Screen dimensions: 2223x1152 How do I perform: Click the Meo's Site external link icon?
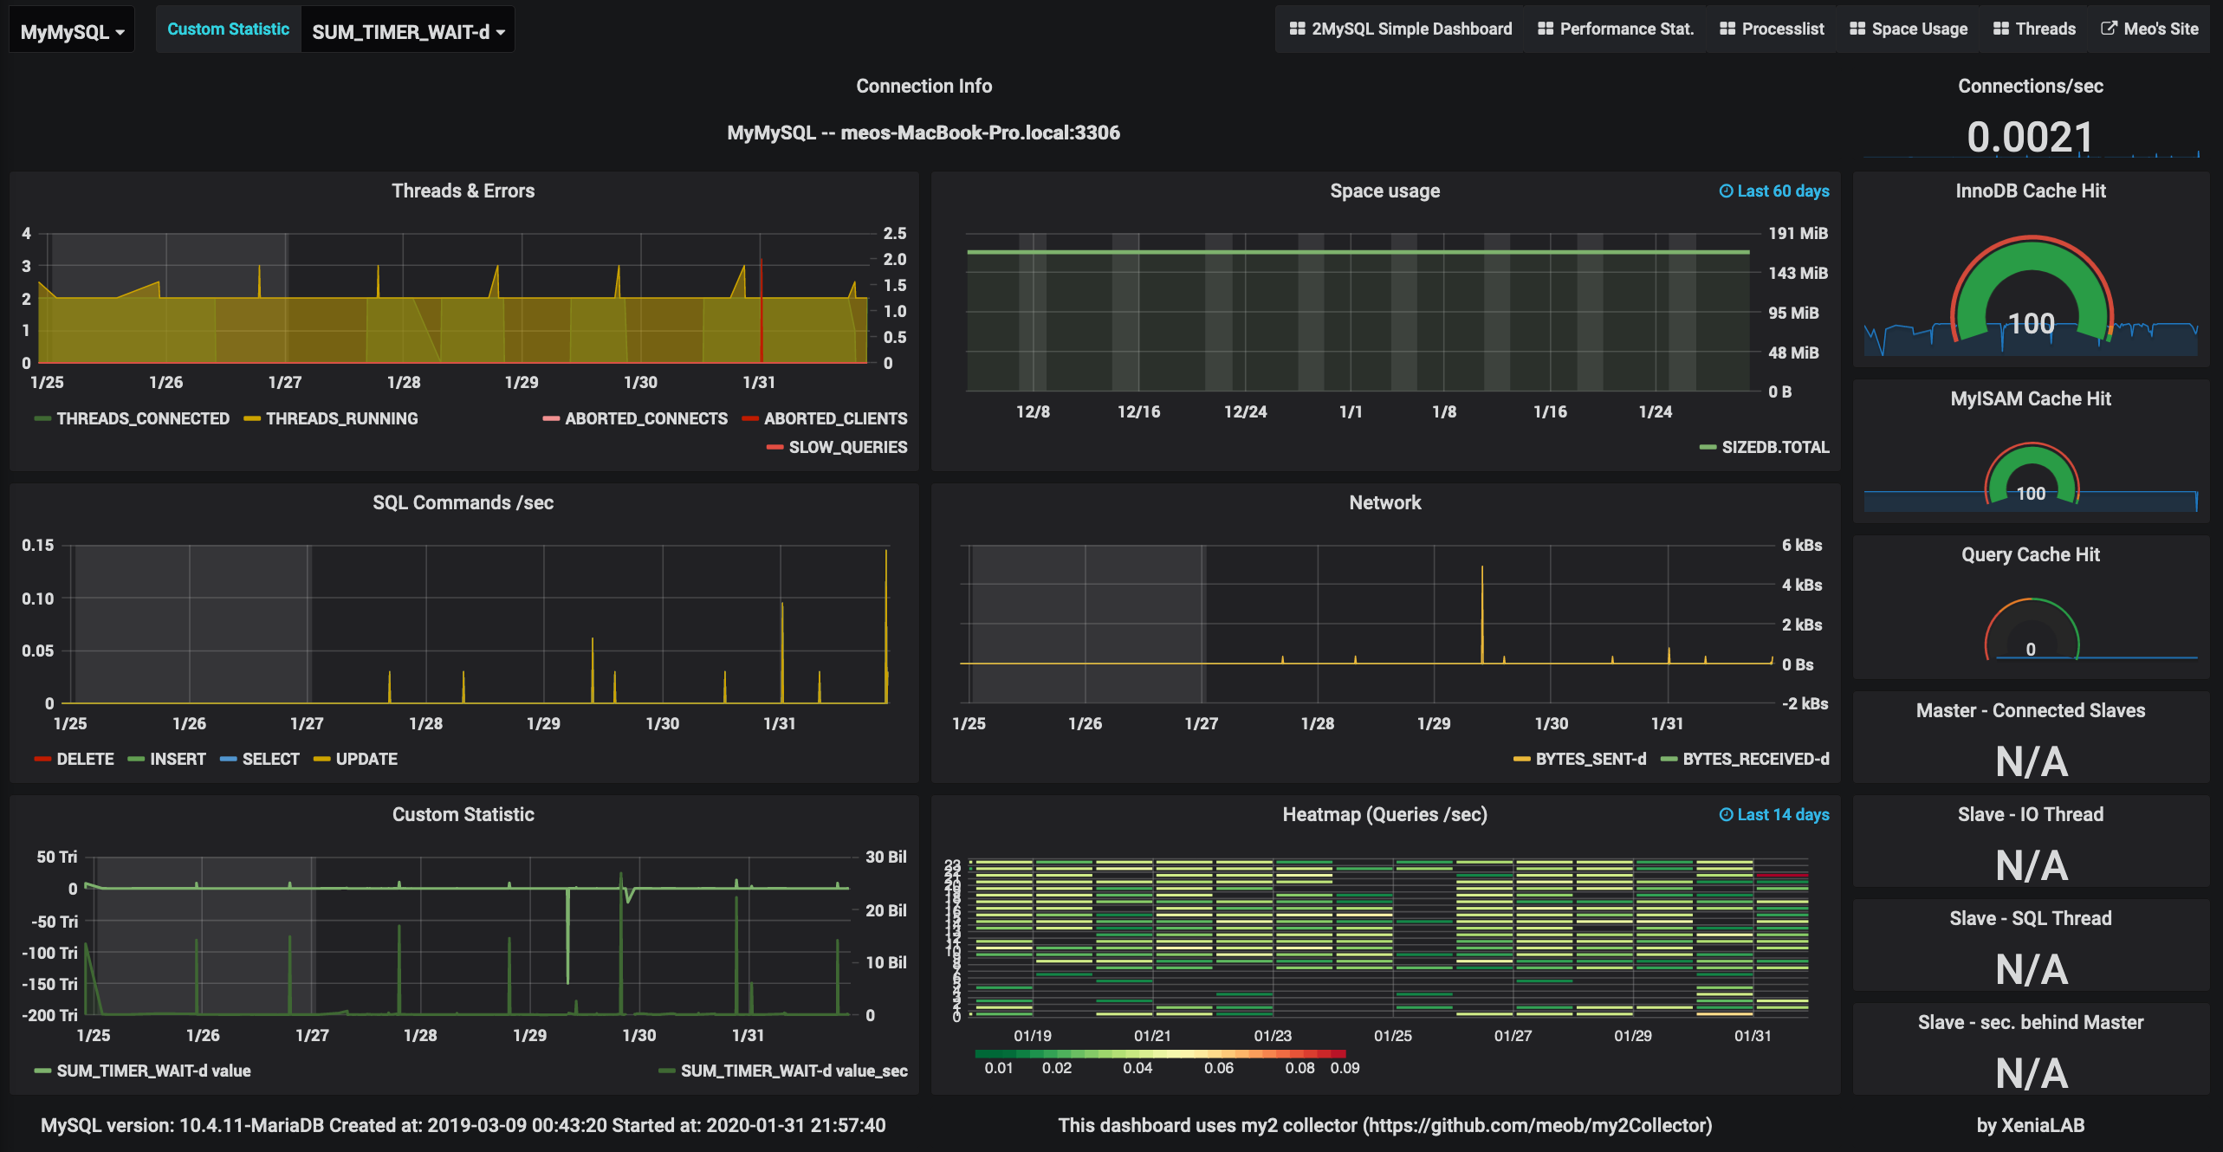[x=2110, y=29]
